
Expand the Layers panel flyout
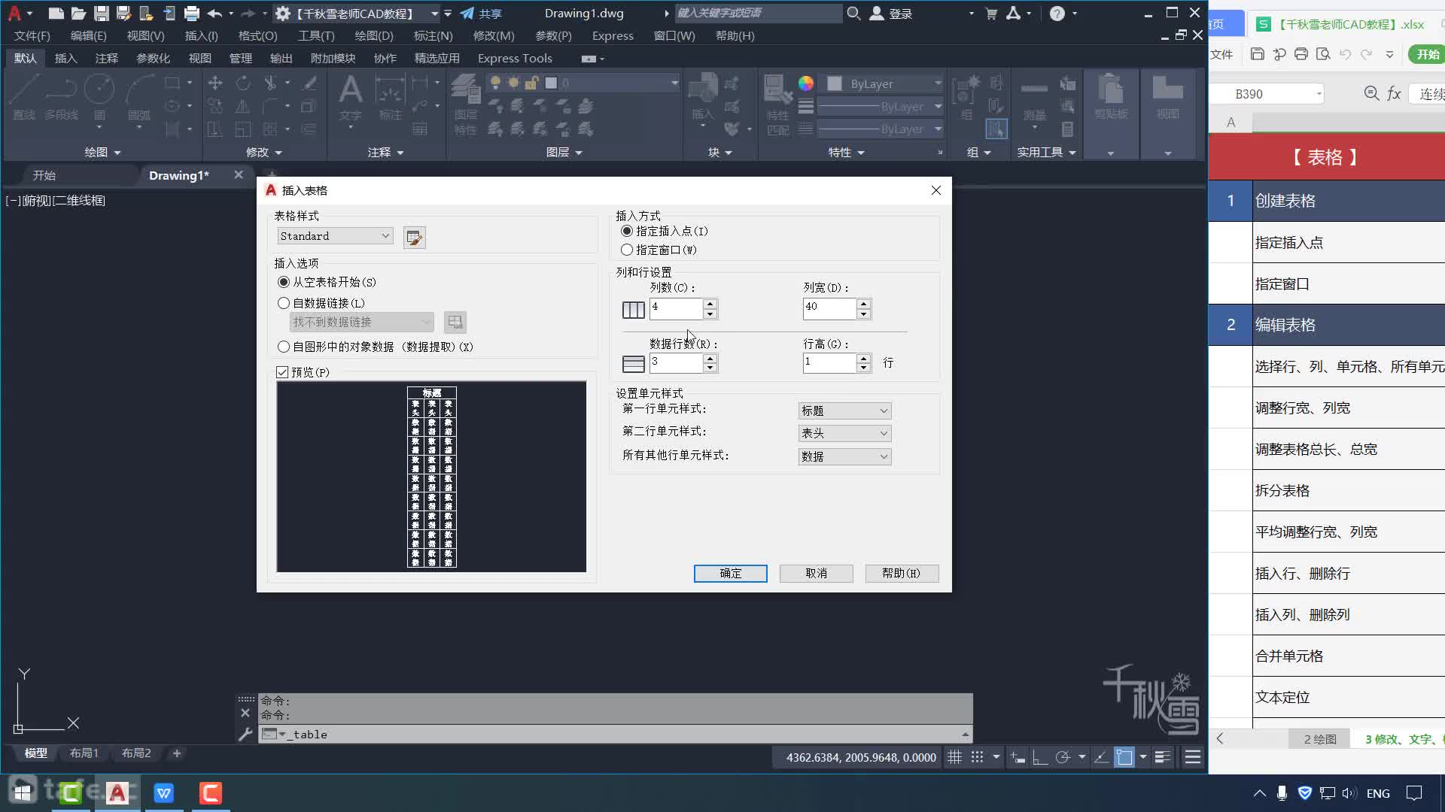point(564,152)
